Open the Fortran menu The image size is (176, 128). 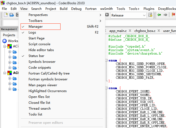(91, 9)
